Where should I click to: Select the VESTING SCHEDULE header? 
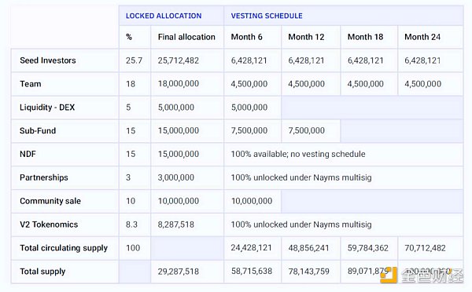tap(267, 16)
